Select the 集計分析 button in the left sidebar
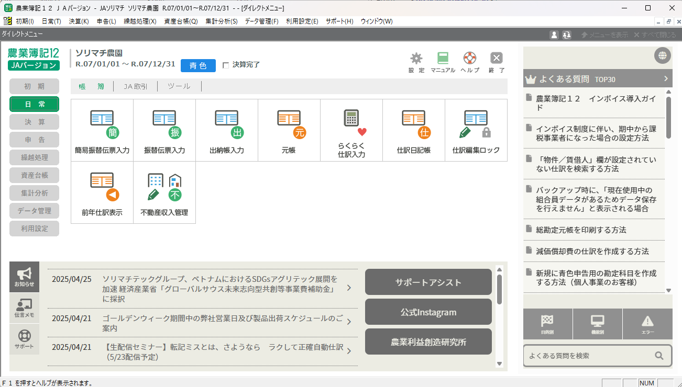The height and width of the screenshot is (387, 682). click(x=34, y=193)
